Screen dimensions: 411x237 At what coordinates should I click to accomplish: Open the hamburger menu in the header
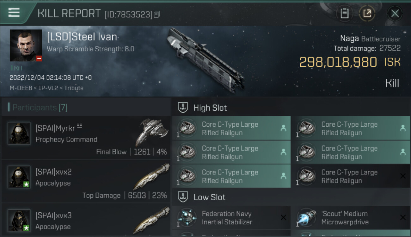14,13
